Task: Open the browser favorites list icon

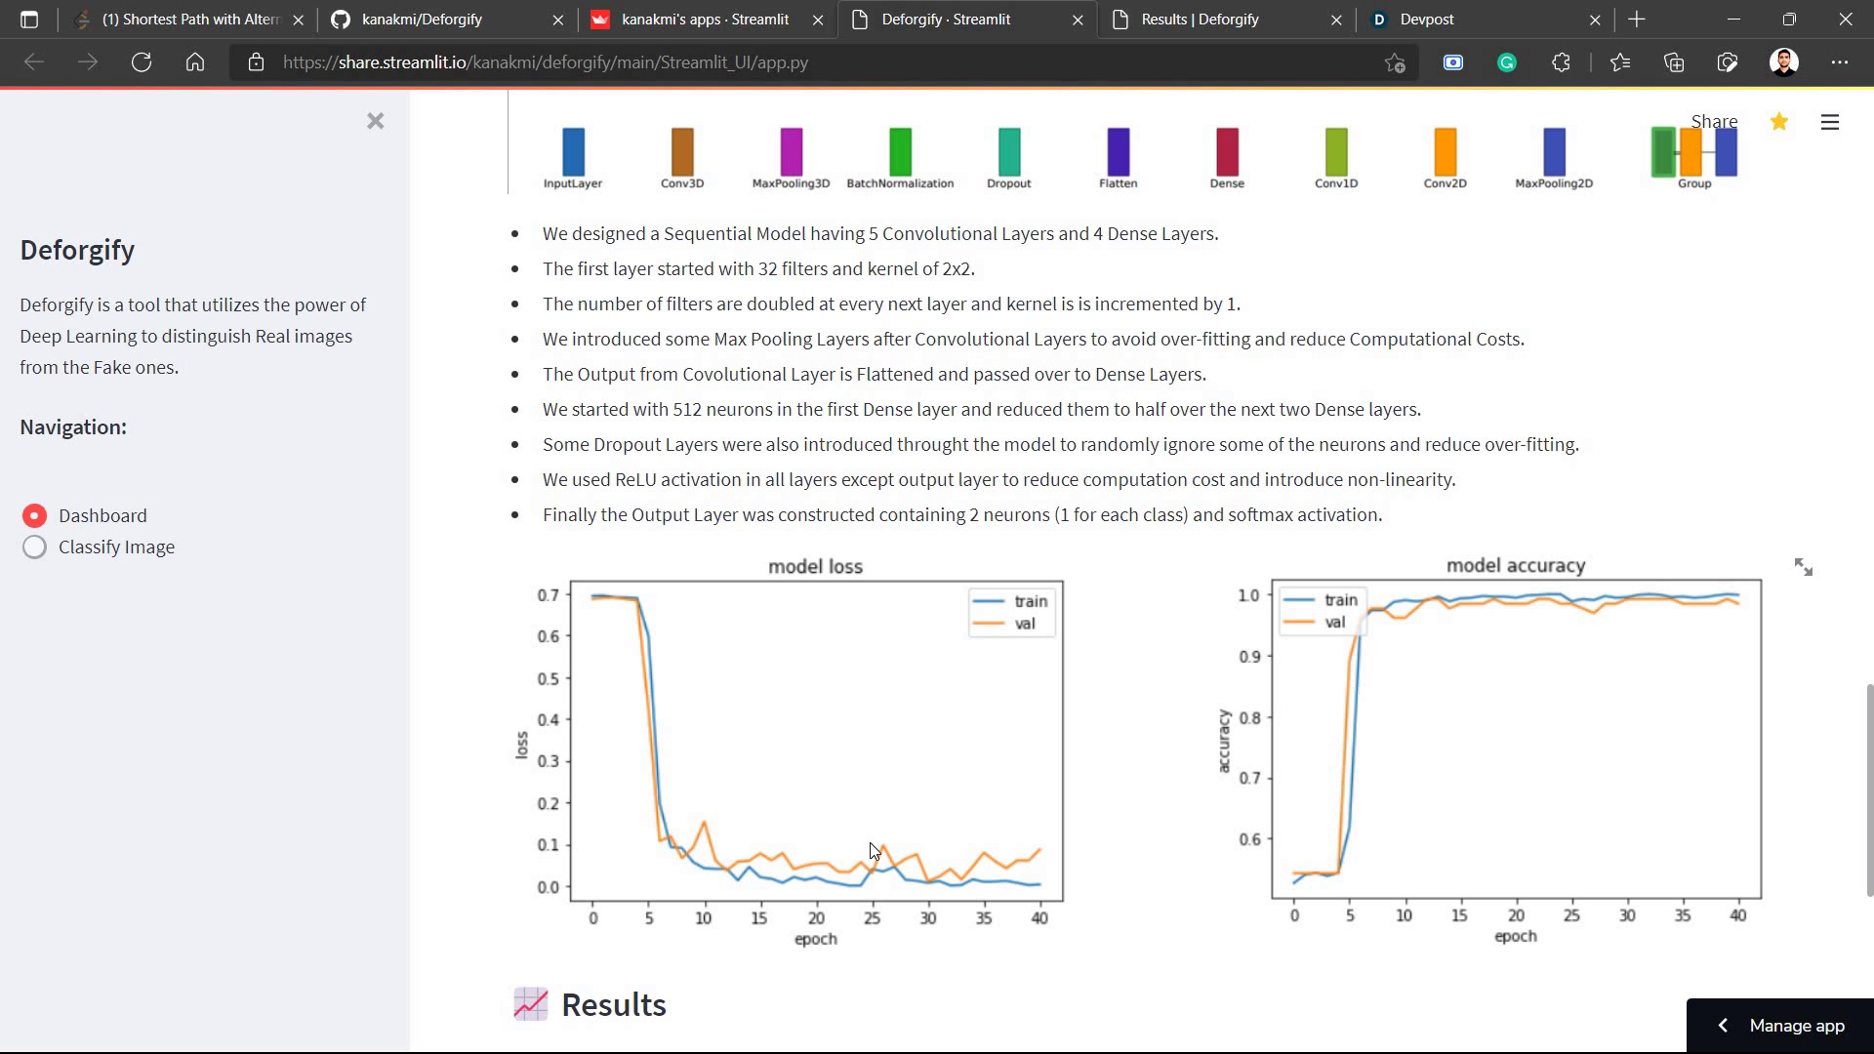Action: click(1620, 62)
